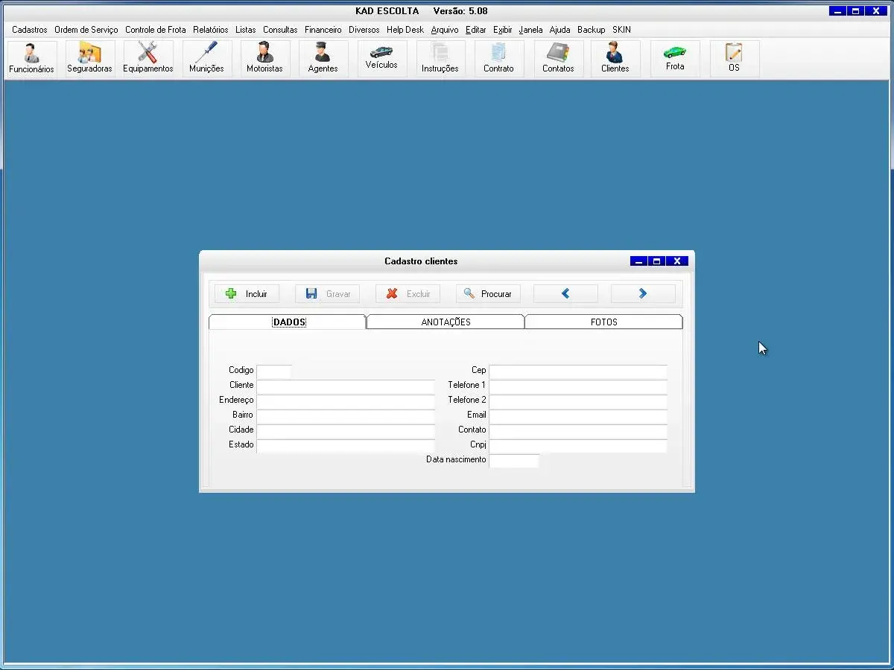Open the Contrato toolbar icon
This screenshot has height=670, width=894.
[x=498, y=59]
